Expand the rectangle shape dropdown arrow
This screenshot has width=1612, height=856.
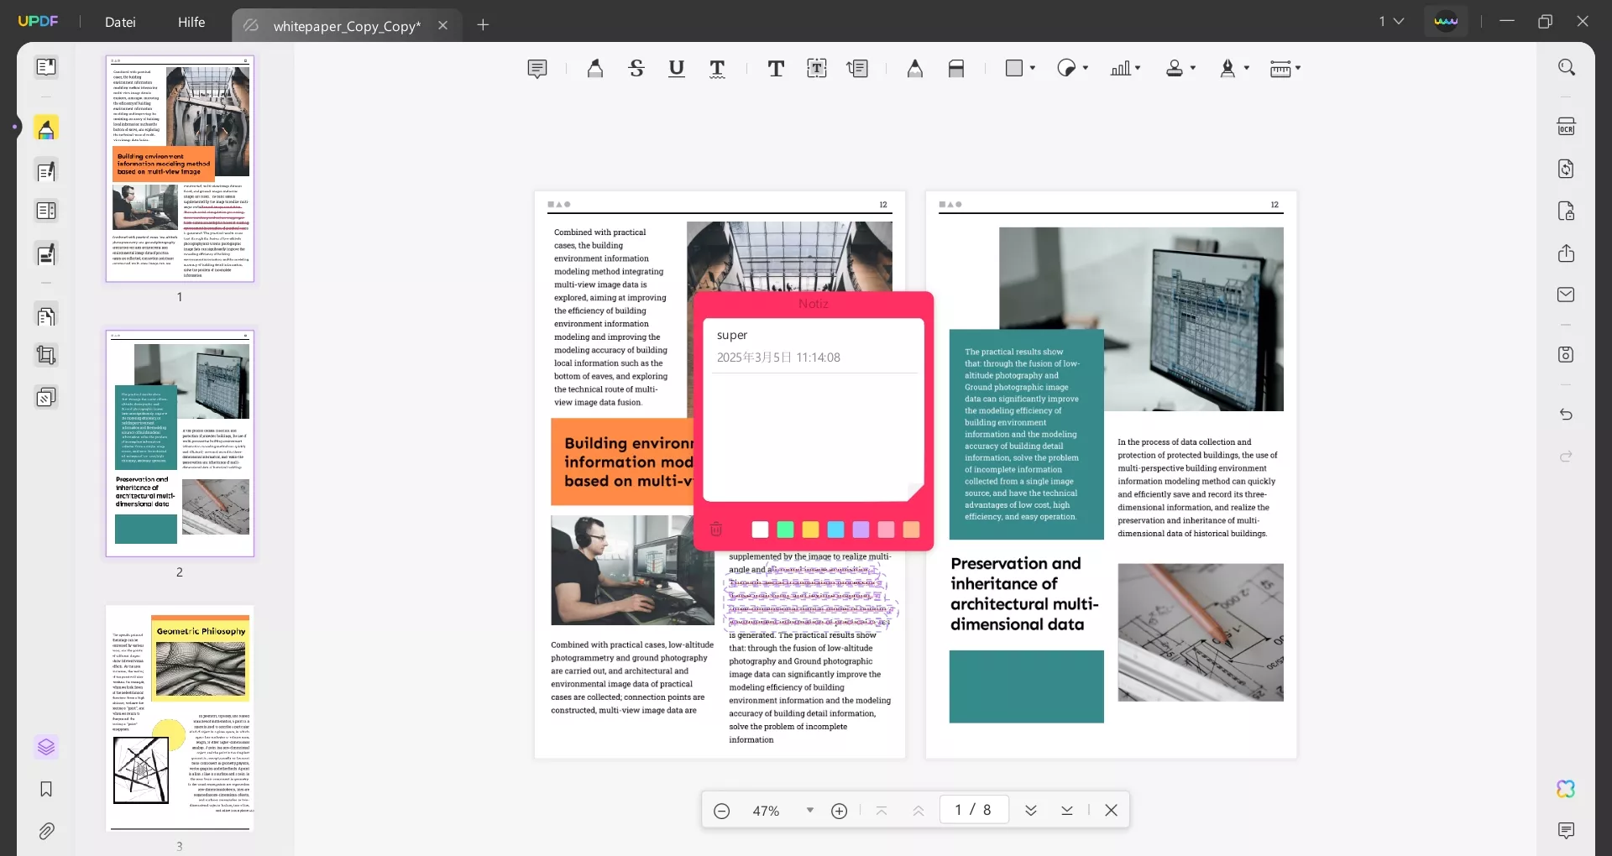1033,68
